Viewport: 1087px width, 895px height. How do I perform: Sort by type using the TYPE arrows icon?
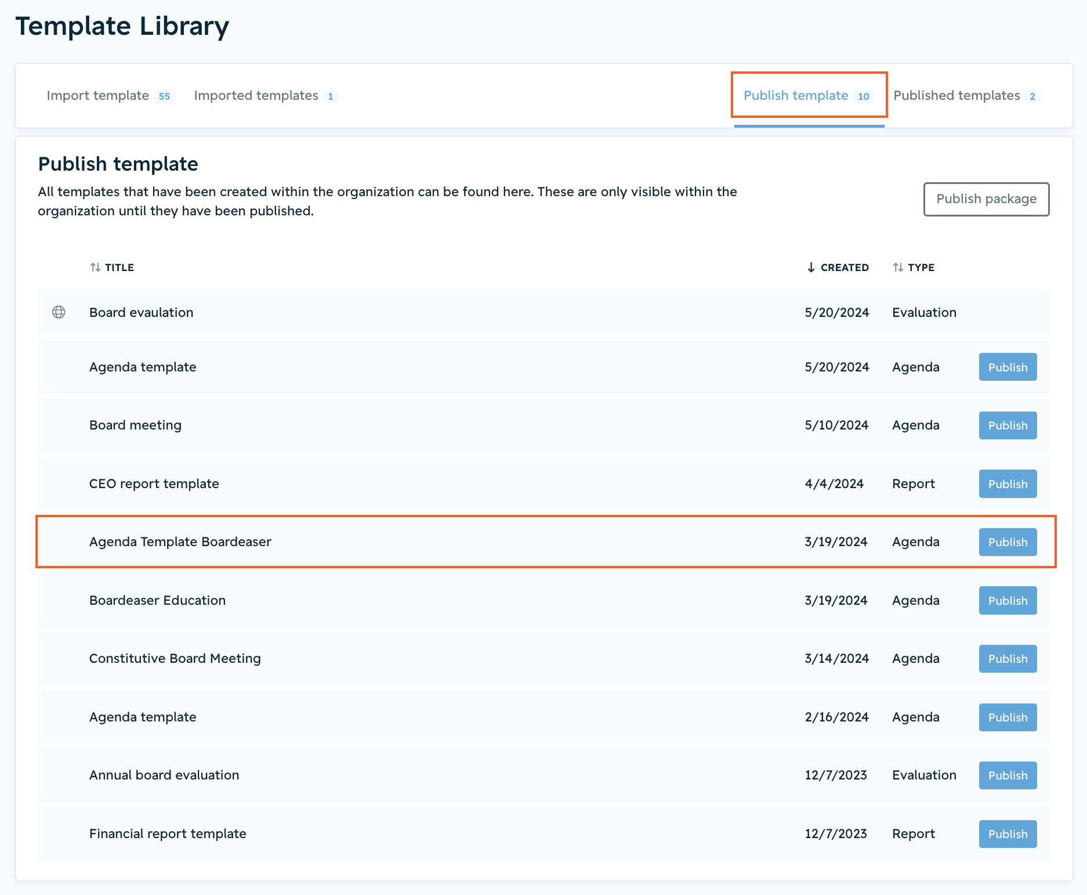pyautogui.click(x=898, y=268)
